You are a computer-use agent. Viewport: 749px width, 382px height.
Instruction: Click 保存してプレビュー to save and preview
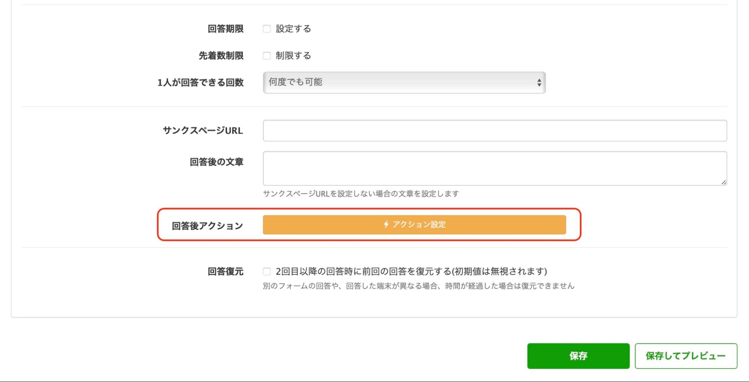click(x=685, y=356)
